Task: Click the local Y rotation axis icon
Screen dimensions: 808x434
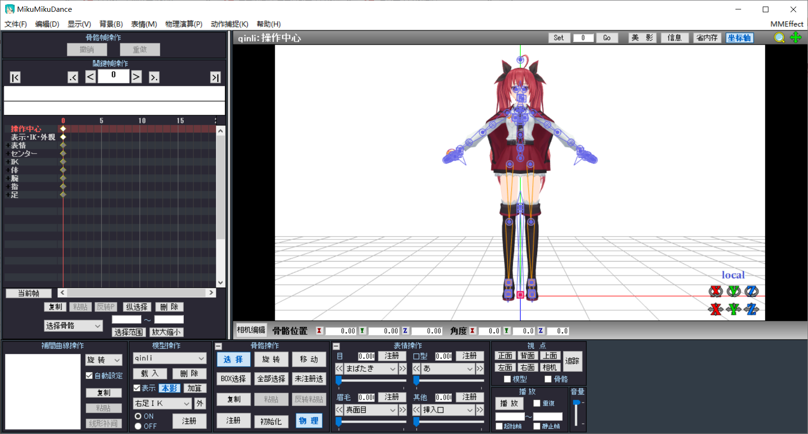Action: click(x=734, y=291)
